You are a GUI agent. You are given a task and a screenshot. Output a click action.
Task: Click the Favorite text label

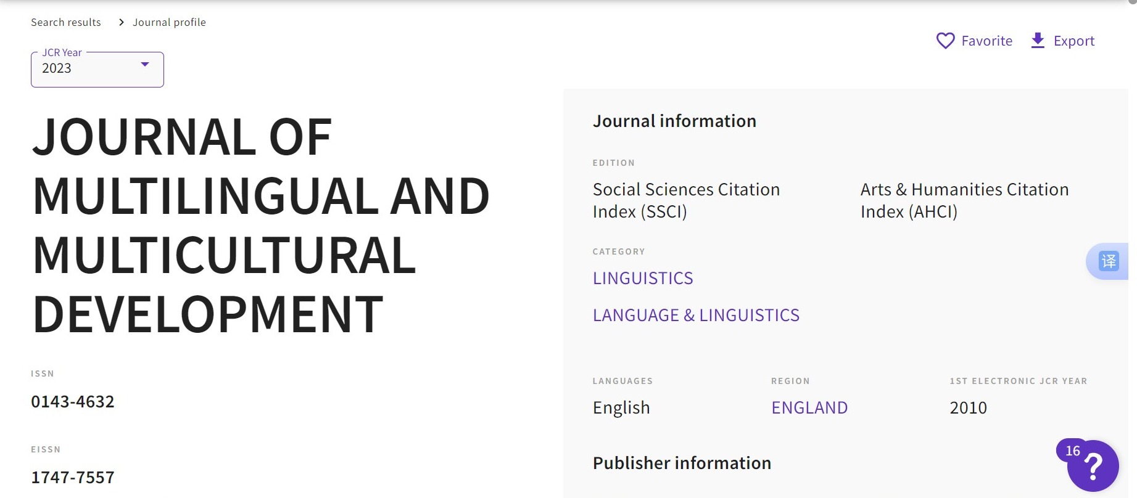(x=986, y=41)
